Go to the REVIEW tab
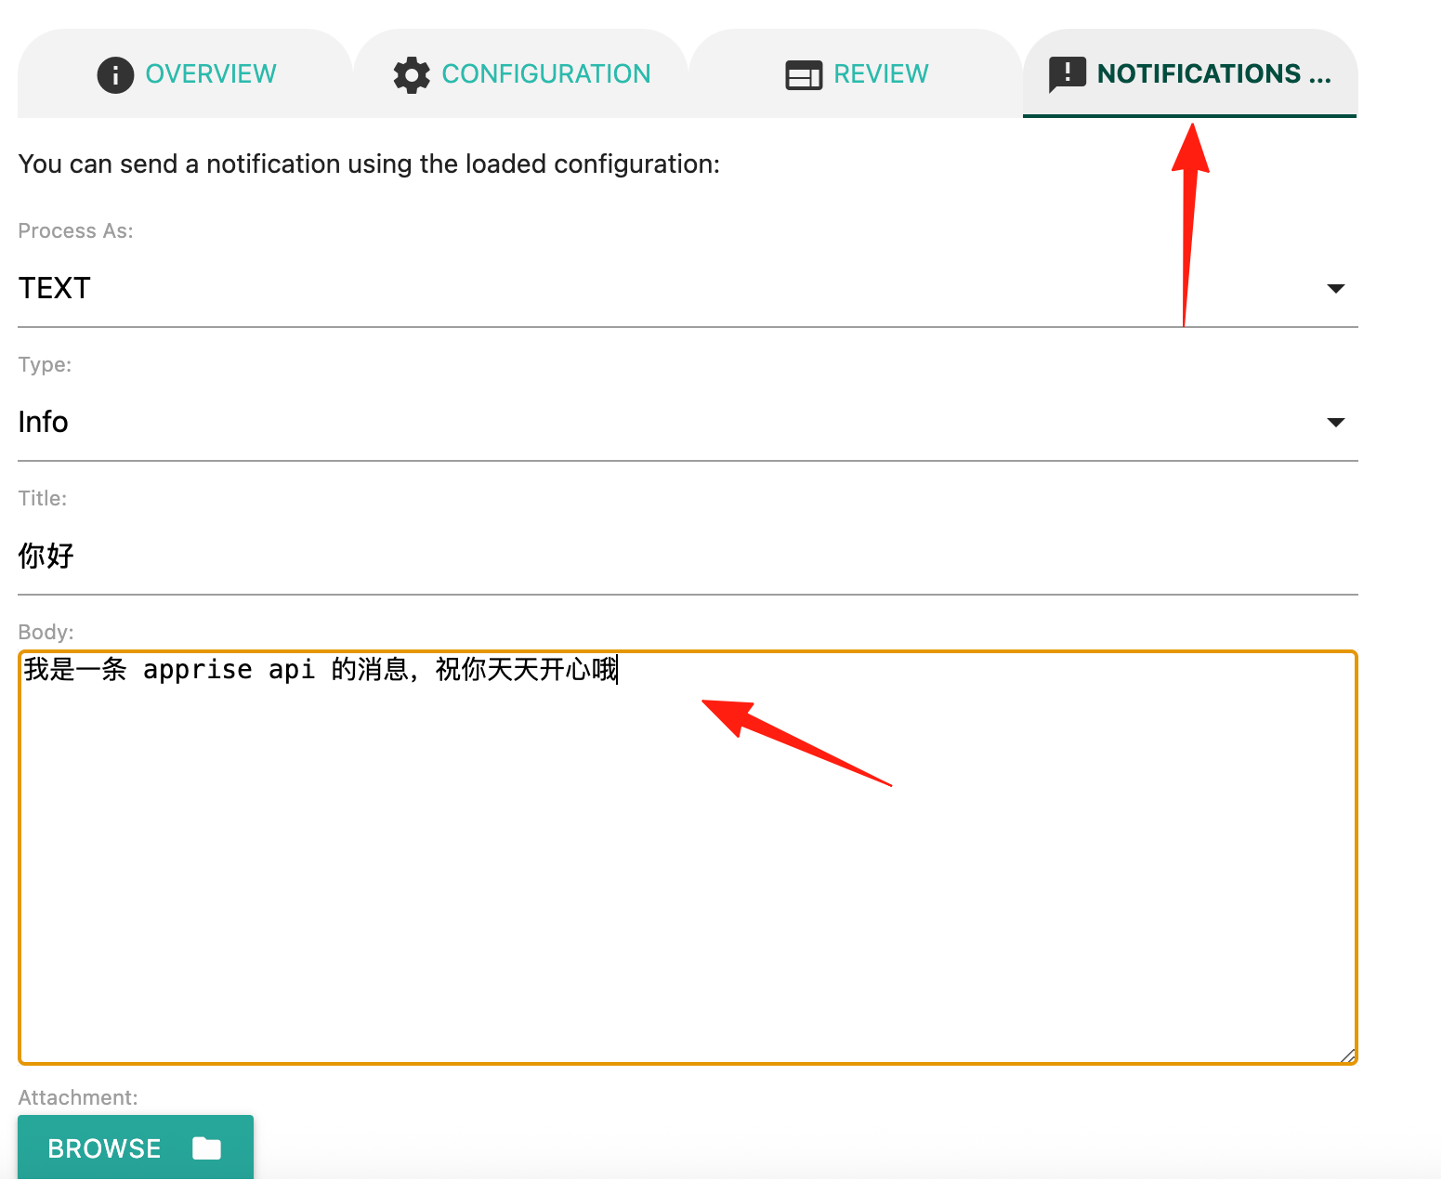The width and height of the screenshot is (1442, 1180). (x=856, y=73)
